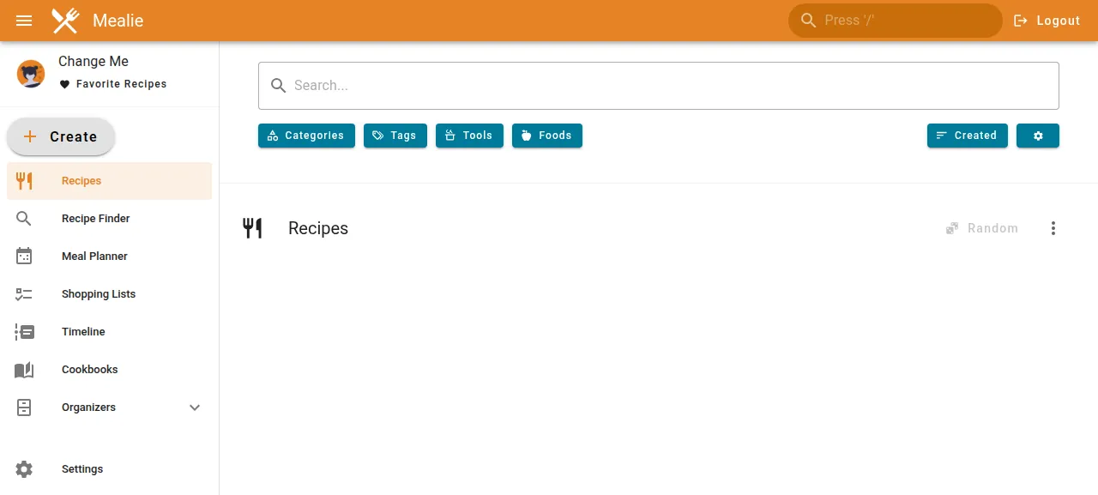
Task: Open Settings in the sidebar
Action: tap(110, 469)
